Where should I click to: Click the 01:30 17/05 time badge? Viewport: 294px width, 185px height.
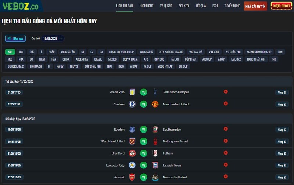tap(14, 92)
